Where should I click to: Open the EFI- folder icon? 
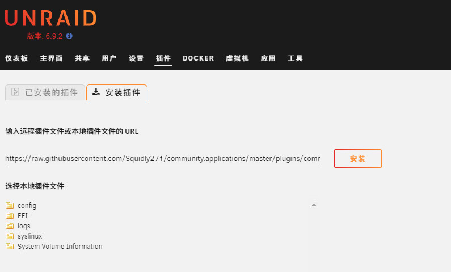(x=10, y=215)
